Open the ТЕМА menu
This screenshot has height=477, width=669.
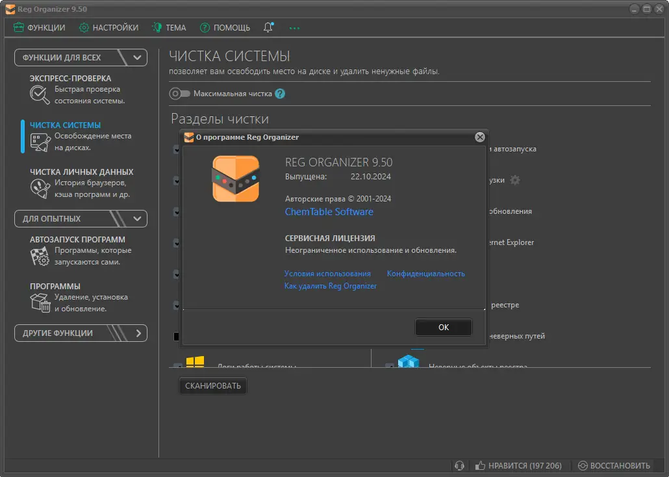point(169,28)
